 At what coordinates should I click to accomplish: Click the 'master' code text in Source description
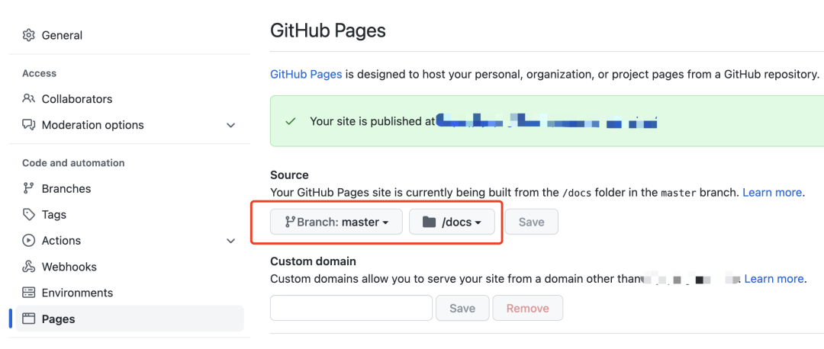pyautogui.click(x=678, y=193)
